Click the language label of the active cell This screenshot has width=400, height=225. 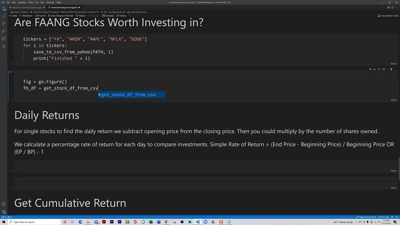click(394, 100)
